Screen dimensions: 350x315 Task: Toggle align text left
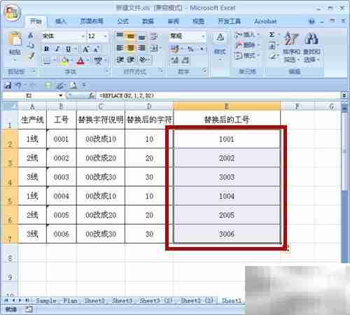[120, 48]
